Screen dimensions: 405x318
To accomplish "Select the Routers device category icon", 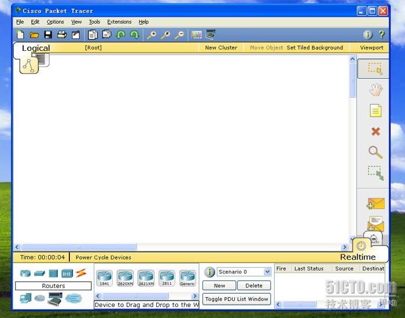I will click(x=25, y=273).
